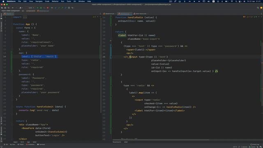Open the run configuration dropdown

[31, 8]
